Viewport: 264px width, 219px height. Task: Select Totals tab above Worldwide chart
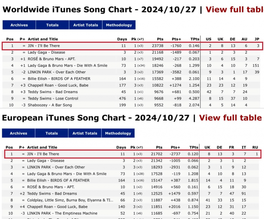(x=52, y=25)
